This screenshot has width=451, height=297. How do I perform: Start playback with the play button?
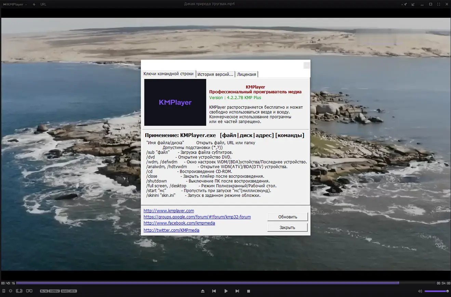click(226, 291)
